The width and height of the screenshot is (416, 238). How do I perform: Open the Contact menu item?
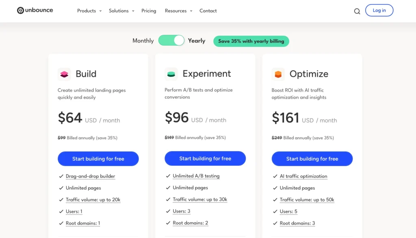[208, 11]
